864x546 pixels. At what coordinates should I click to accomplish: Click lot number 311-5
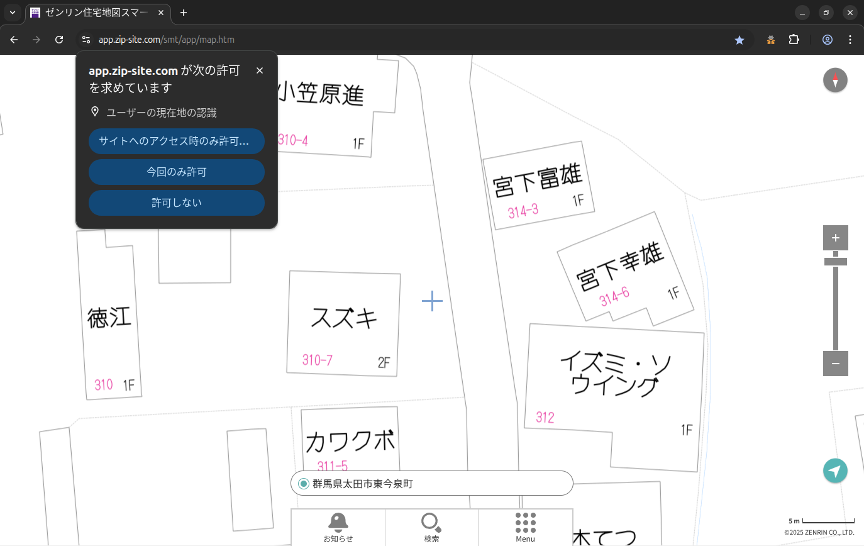coord(333,466)
